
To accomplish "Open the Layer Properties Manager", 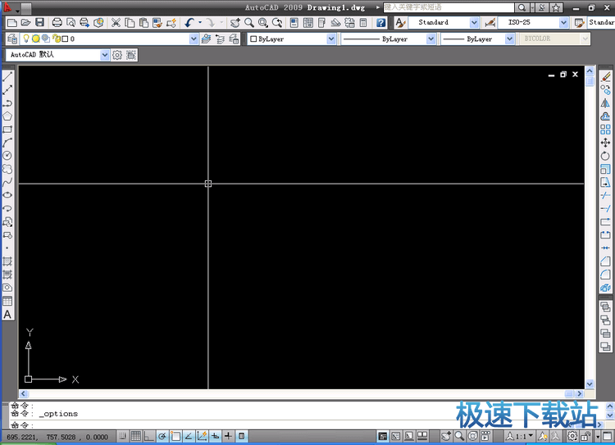I will [12, 39].
